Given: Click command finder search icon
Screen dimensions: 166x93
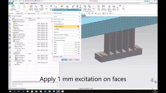Looking at the screenshot, I should click(x=149, y=3).
